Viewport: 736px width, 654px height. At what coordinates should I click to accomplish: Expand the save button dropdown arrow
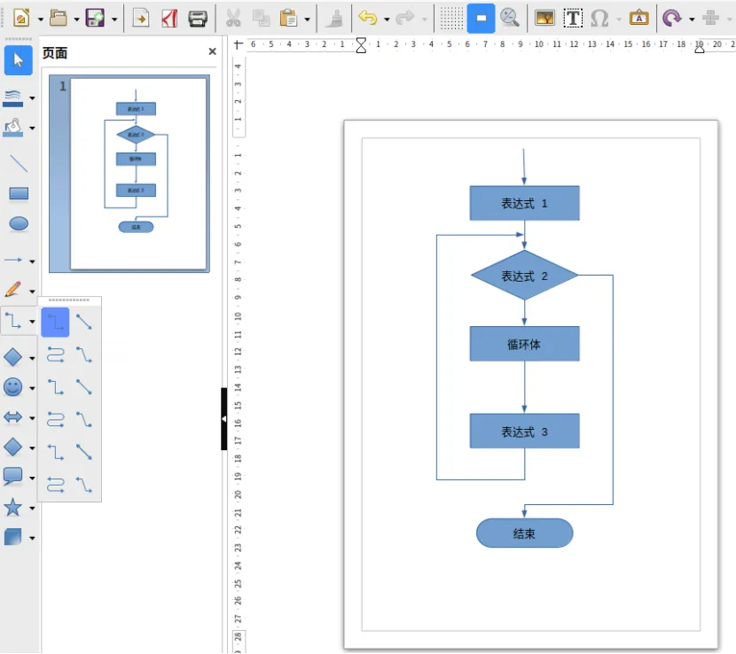click(114, 19)
